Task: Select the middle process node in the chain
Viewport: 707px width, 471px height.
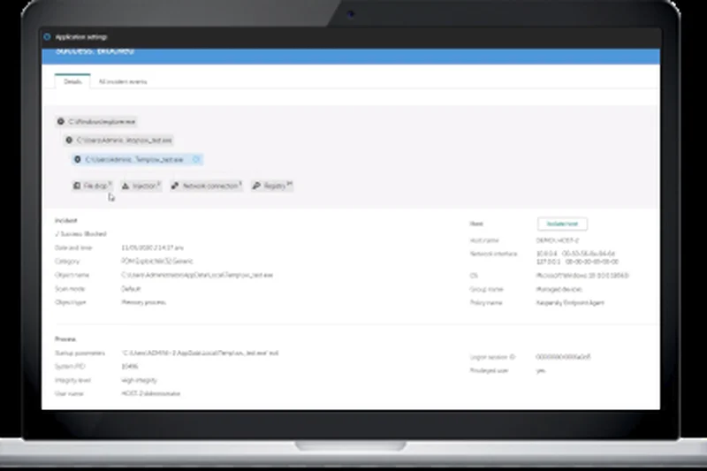Action: click(x=119, y=141)
